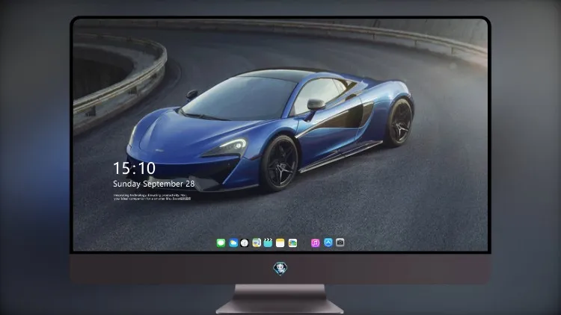The width and height of the screenshot is (561, 315).
Task: Open the Maps app in the dock
Action: [x=257, y=243]
